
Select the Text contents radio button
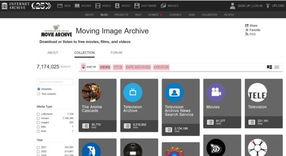tap(39, 94)
